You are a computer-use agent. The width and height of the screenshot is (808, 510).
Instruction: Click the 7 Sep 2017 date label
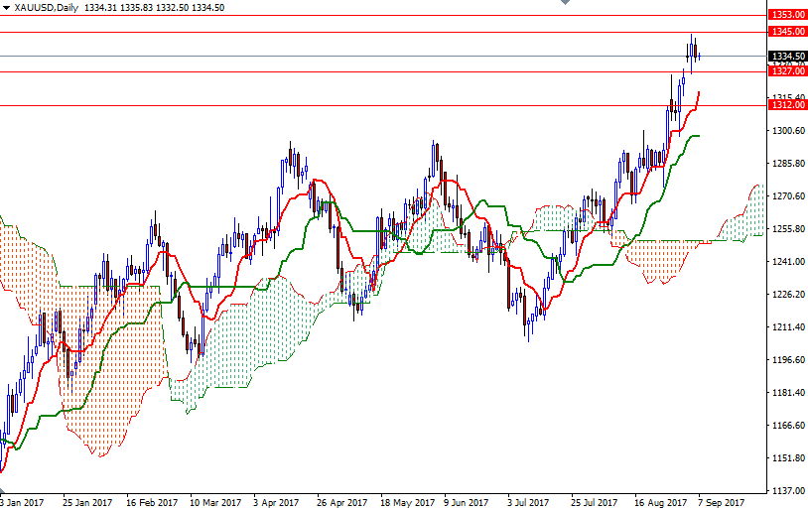722,502
